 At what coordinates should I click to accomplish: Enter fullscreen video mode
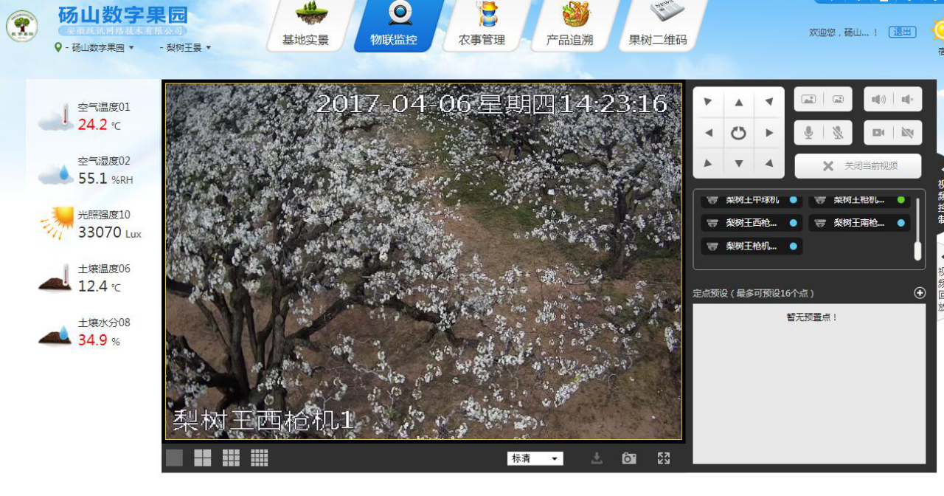(662, 458)
